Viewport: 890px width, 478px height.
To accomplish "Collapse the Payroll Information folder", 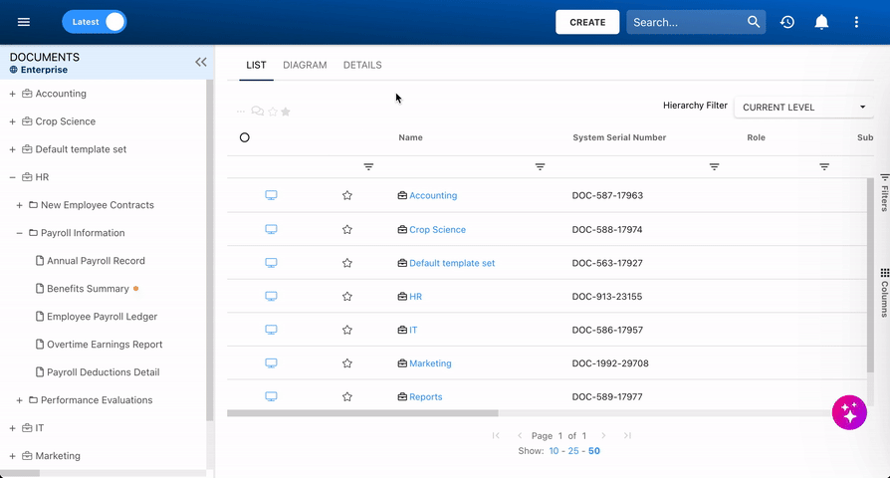I will point(19,233).
